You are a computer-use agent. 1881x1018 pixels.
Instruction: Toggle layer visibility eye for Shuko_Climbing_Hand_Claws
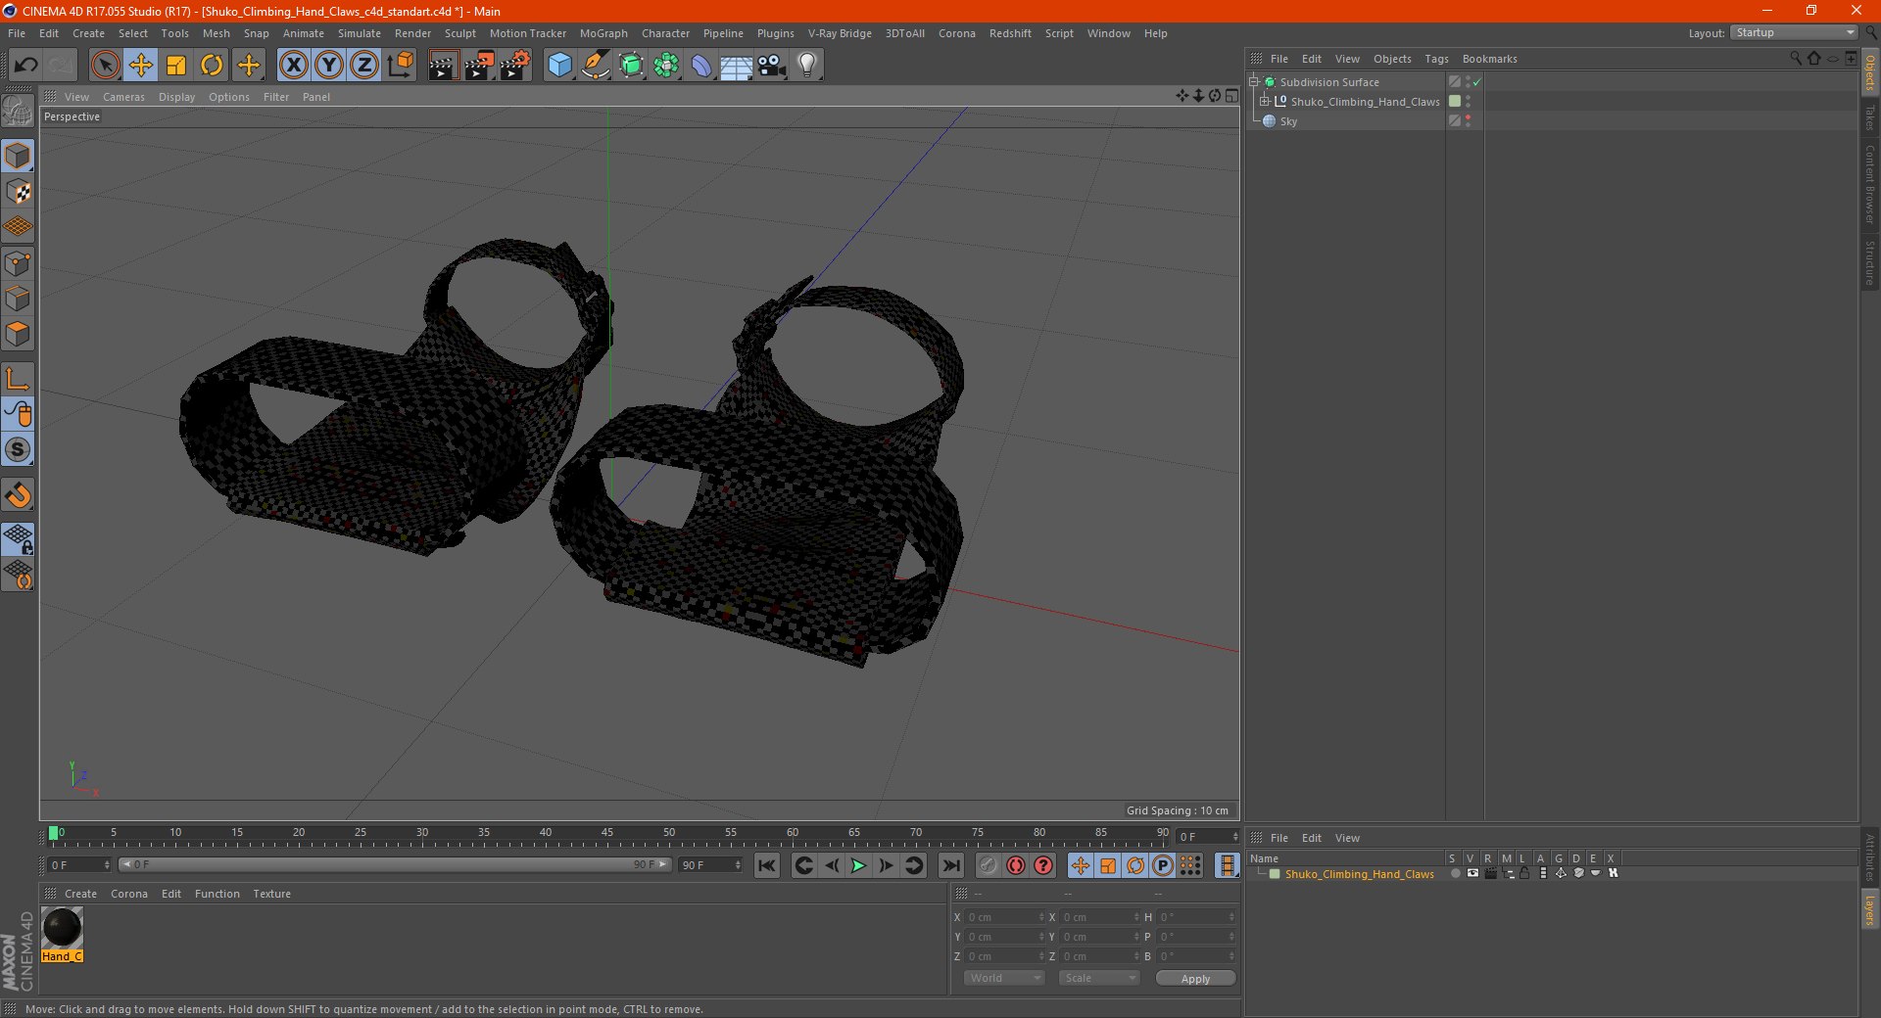click(1472, 873)
